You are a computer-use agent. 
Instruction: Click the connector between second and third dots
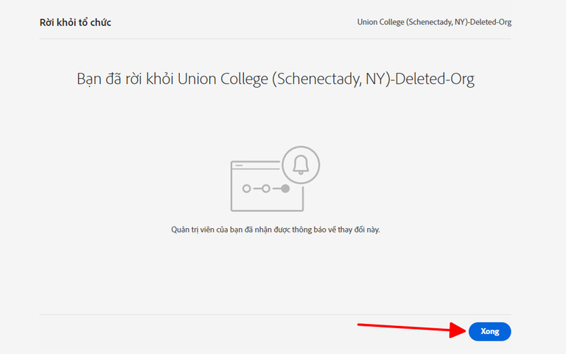tap(276, 188)
